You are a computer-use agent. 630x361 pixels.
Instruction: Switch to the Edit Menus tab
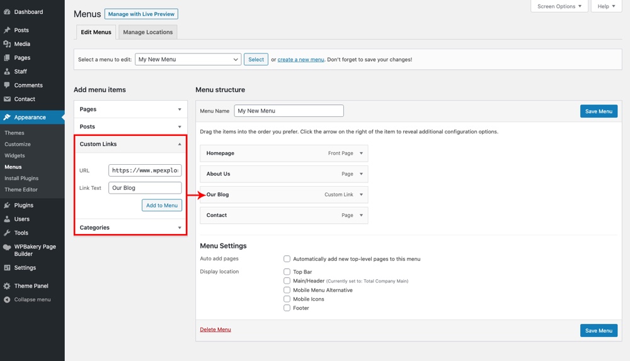(96, 32)
